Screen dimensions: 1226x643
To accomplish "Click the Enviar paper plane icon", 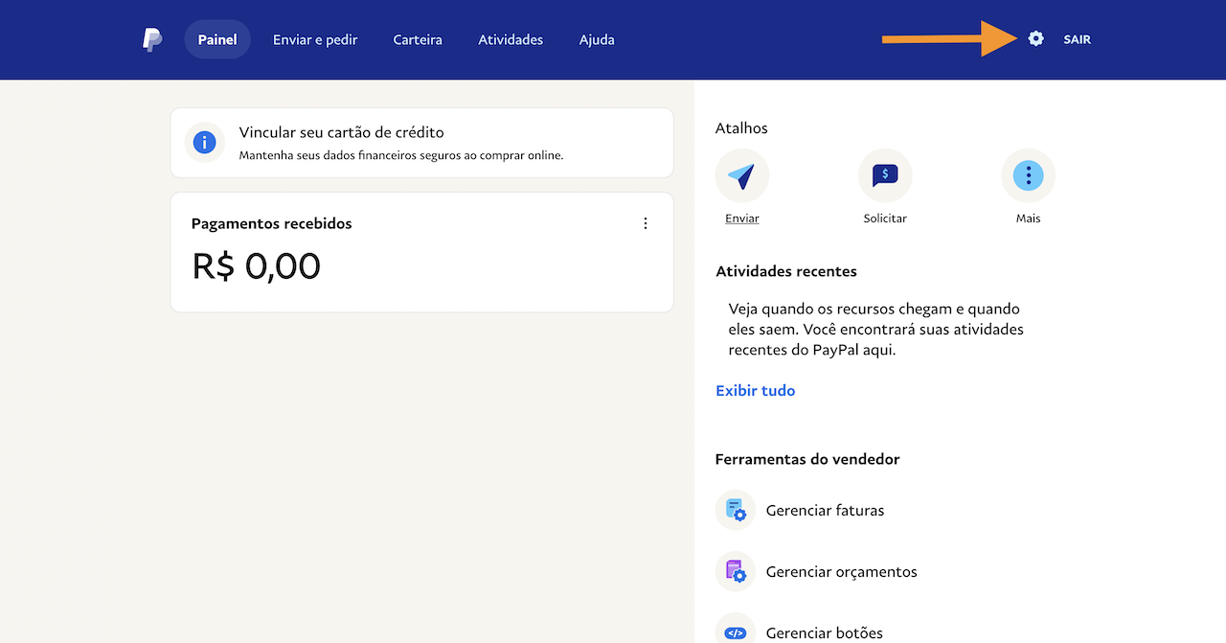I will click(741, 175).
